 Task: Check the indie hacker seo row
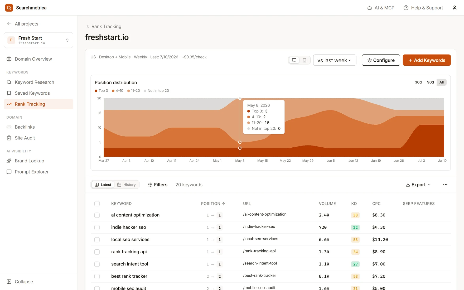tap(97, 227)
